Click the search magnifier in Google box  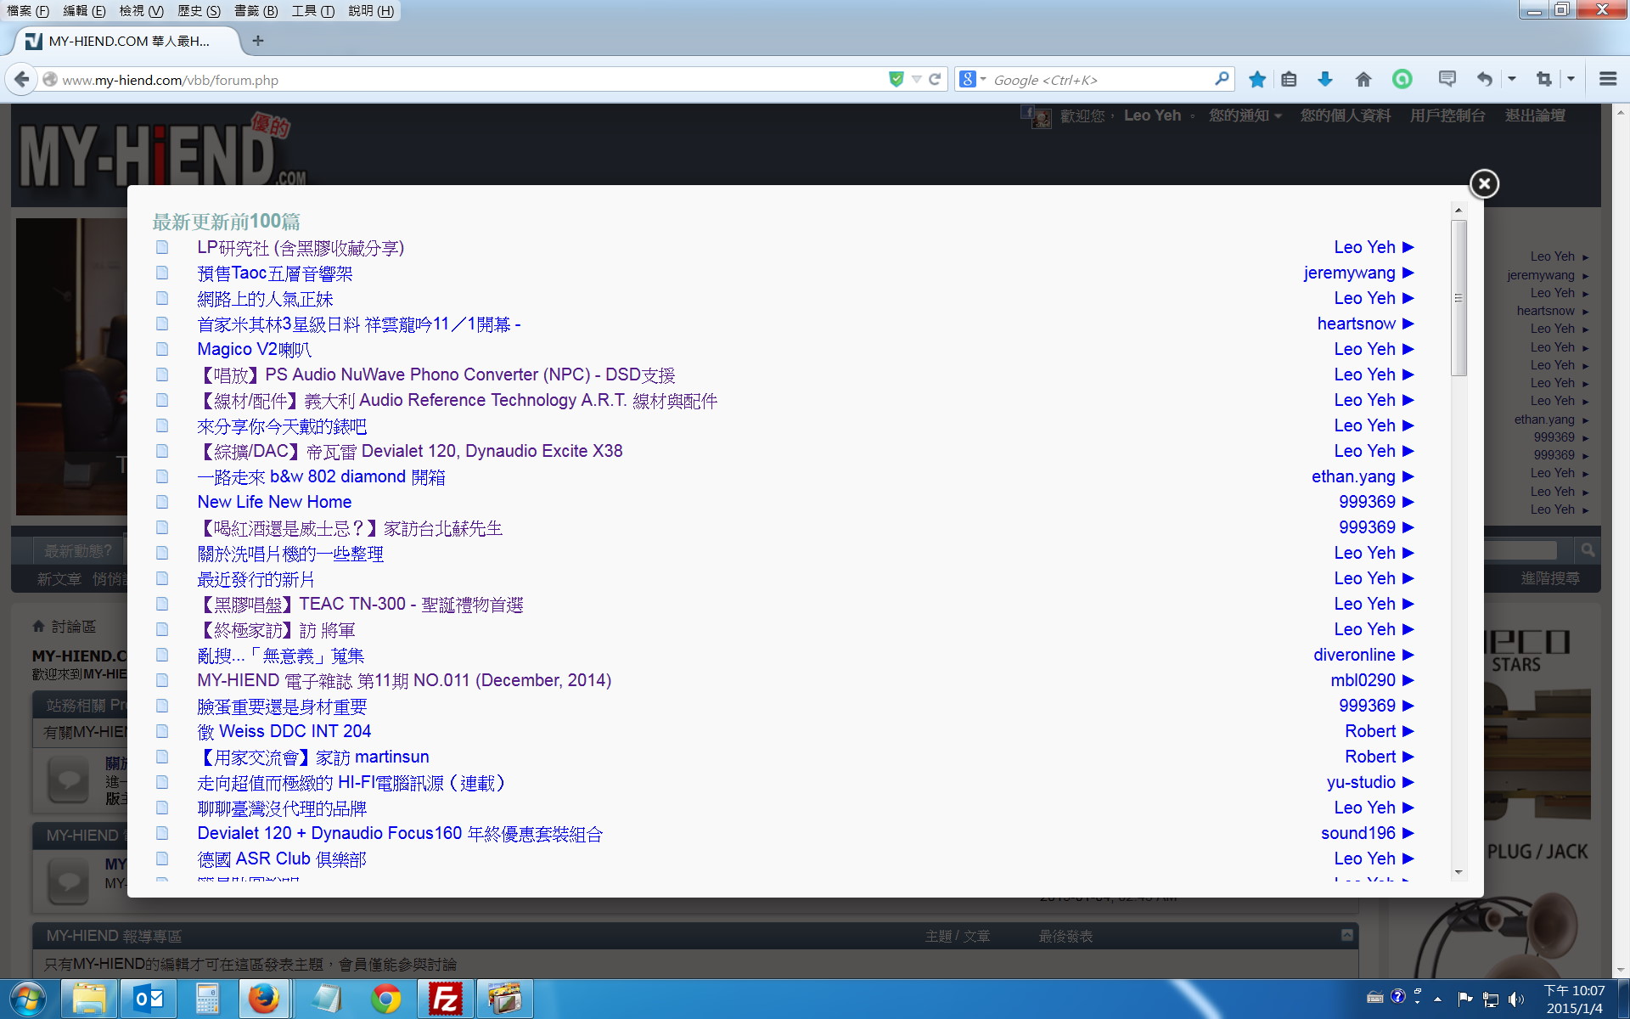point(1222,79)
